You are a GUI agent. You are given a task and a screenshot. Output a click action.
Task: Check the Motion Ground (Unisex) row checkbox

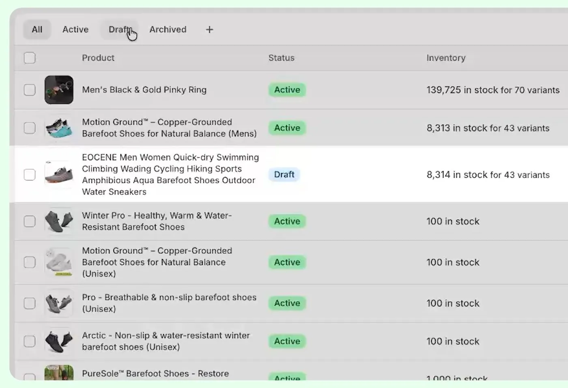(30, 262)
